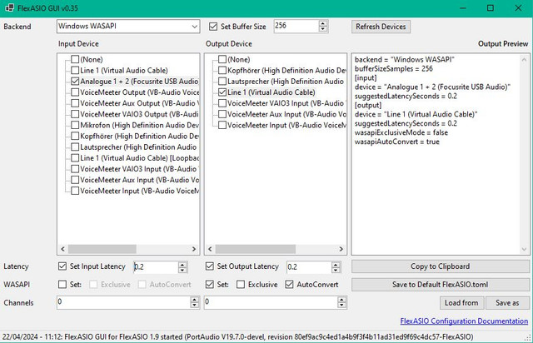The image size is (533, 343).
Task: Check VoiceMeeter VAIO3 Output input device
Action: [x=75, y=114]
